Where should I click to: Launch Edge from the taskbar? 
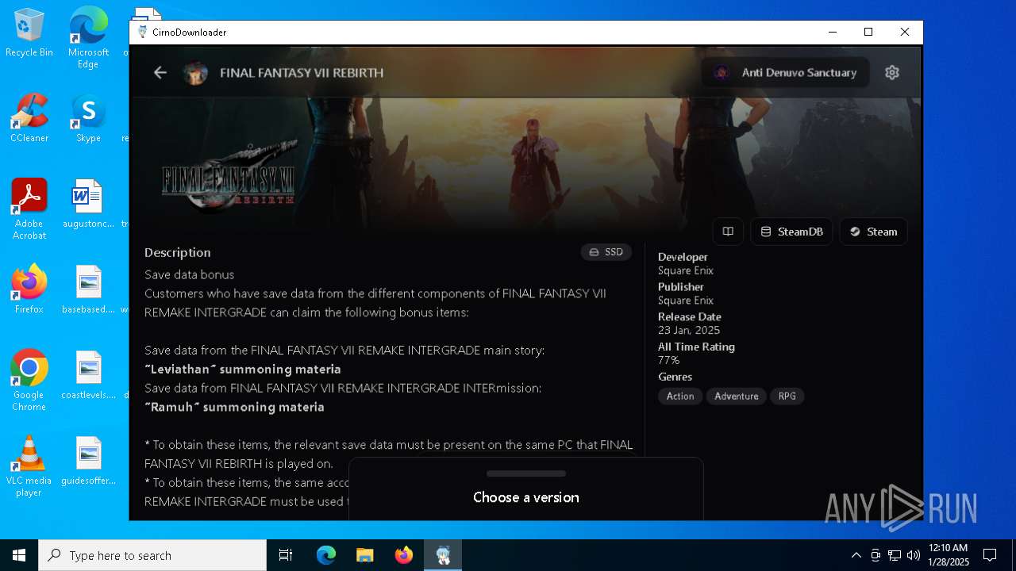[326, 555]
